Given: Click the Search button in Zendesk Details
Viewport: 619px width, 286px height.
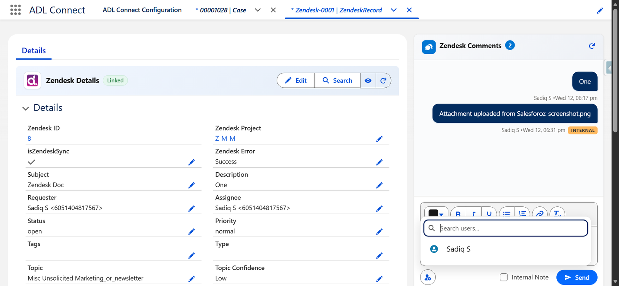Looking at the screenshot, I should coord(337,80).
